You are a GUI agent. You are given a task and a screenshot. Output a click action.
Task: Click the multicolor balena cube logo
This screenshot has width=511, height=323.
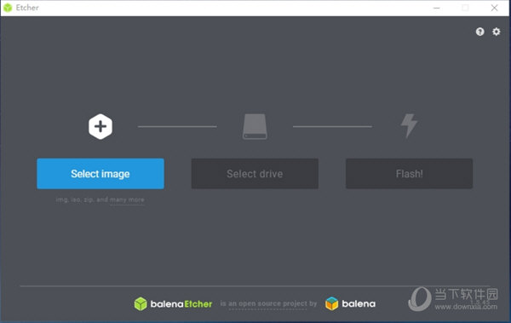click(x=332, y=303)
